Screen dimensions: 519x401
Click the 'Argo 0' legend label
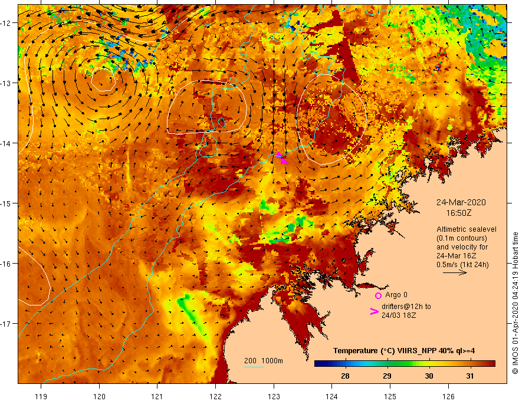(x=396, y=295)
